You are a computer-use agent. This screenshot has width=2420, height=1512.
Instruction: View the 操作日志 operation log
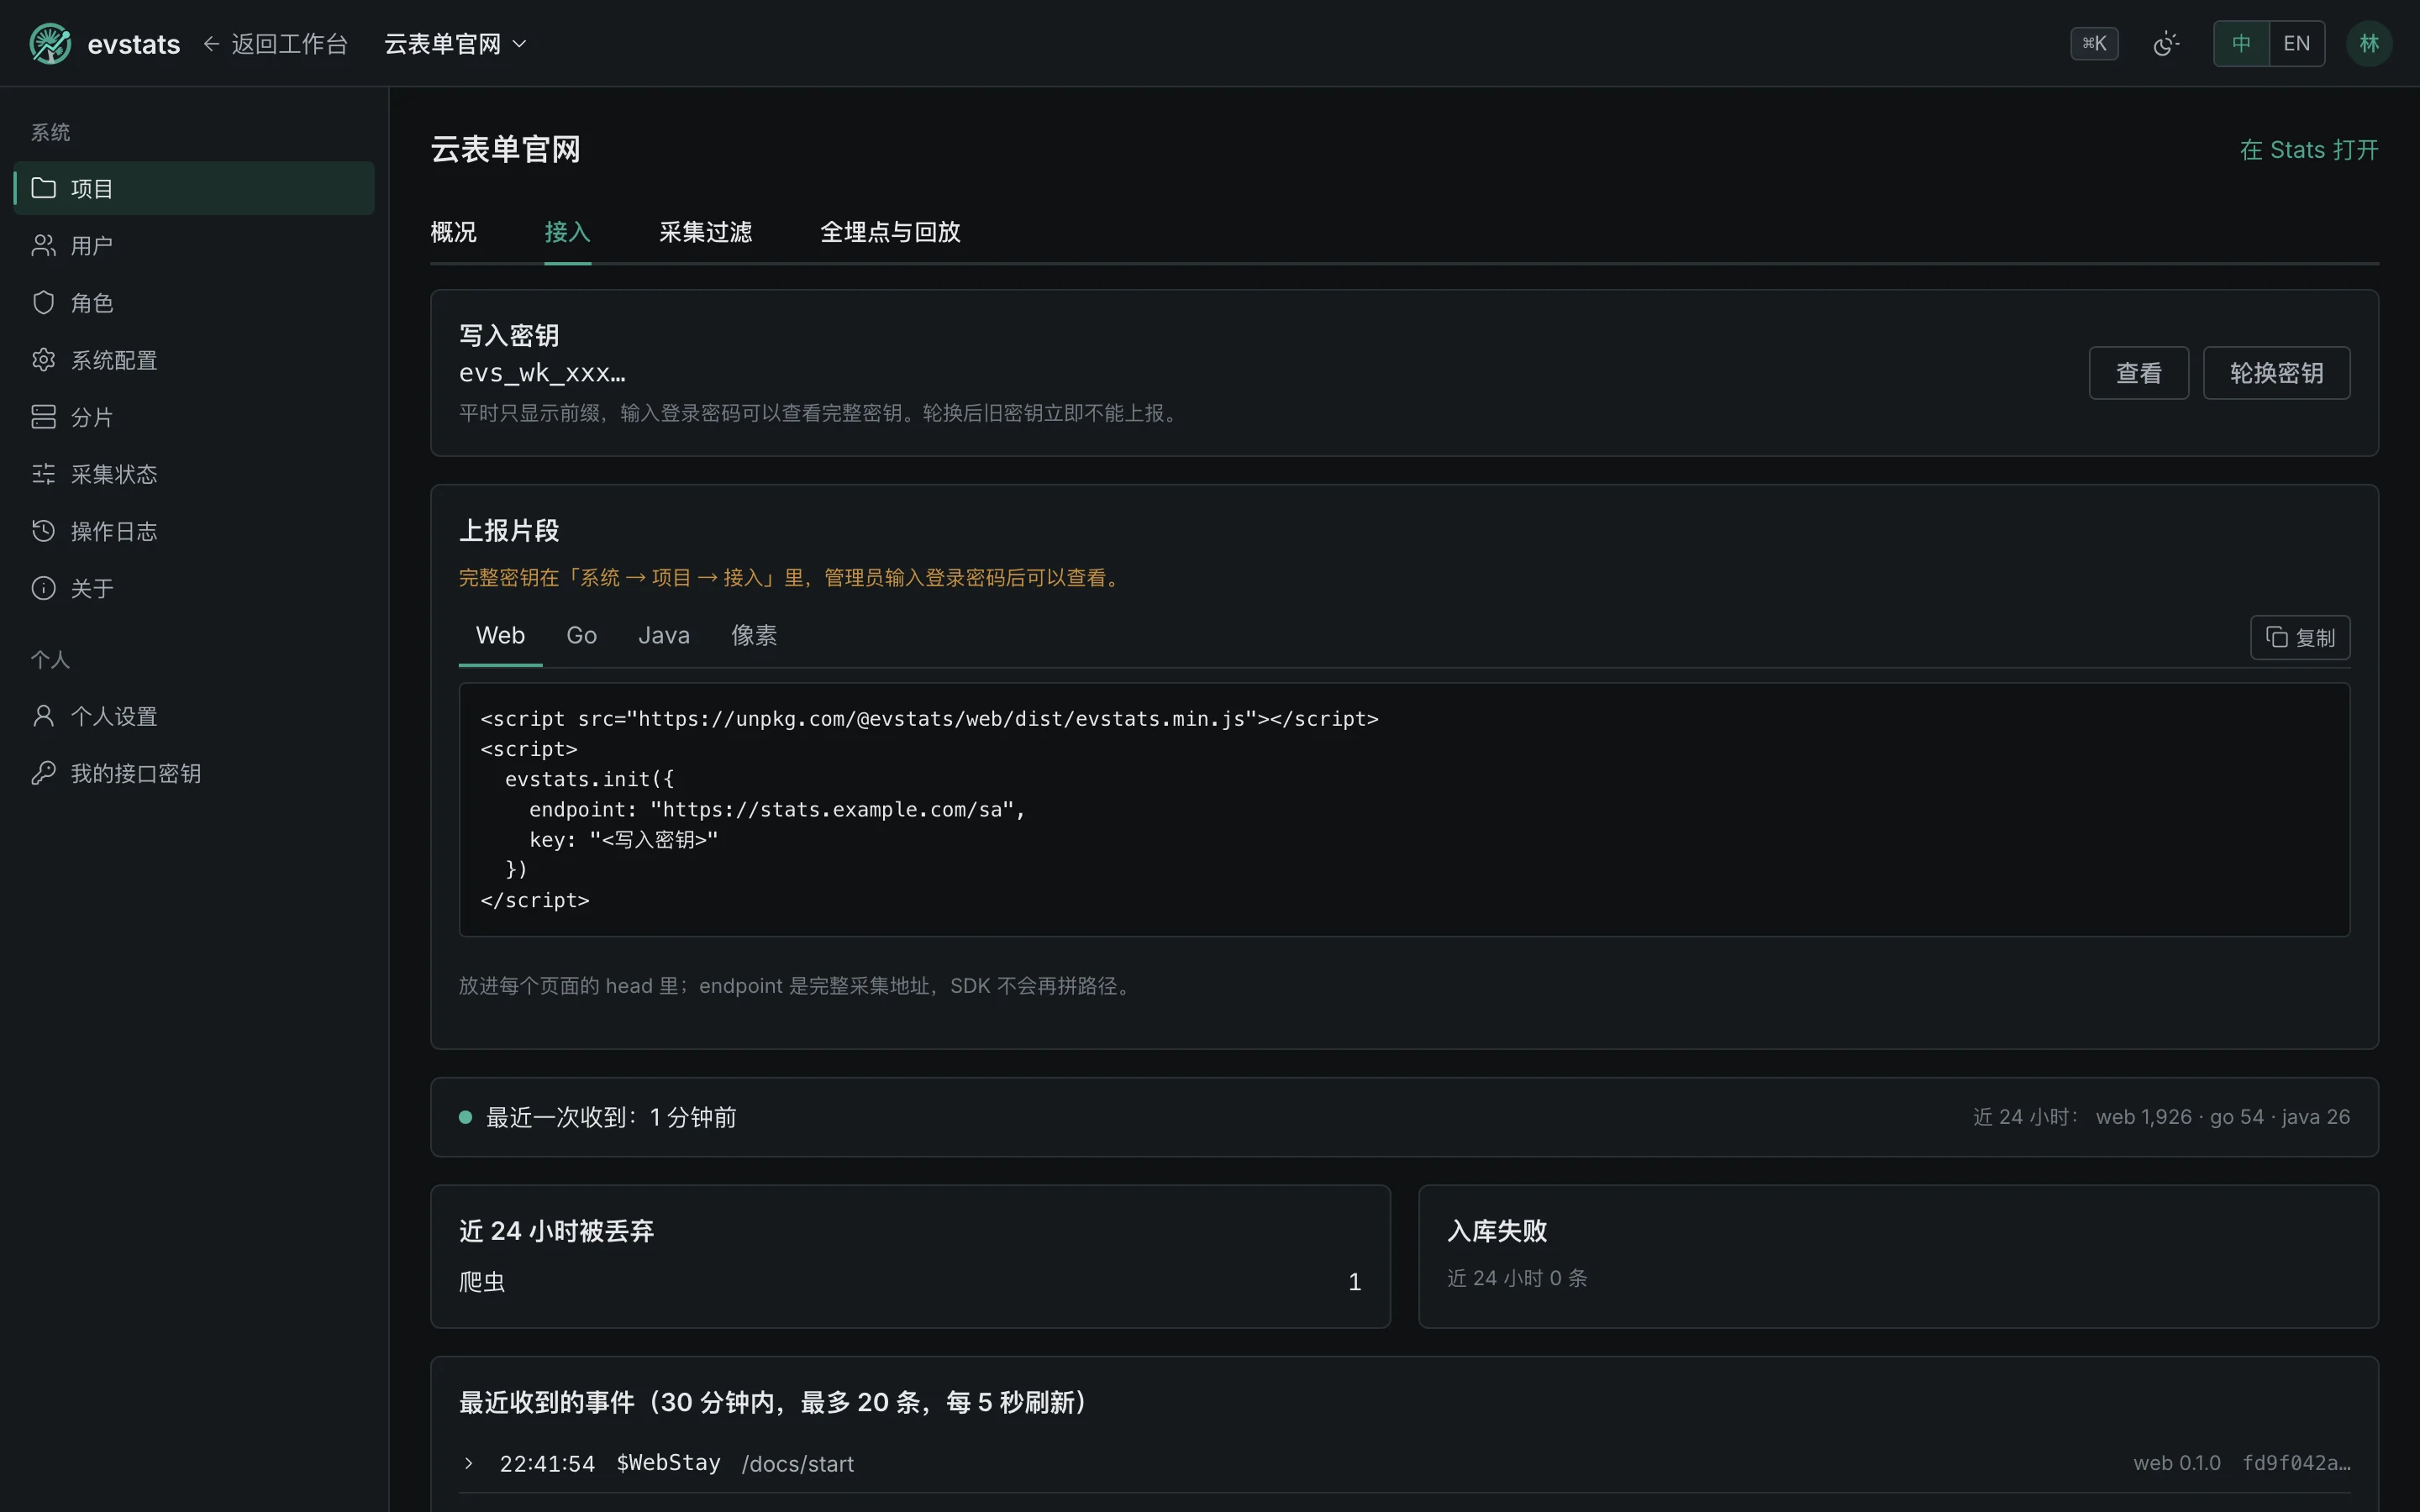coord(194,531)
